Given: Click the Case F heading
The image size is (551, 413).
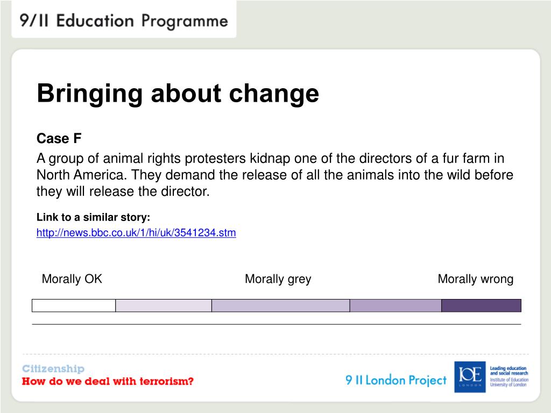Looking at the screenshot, I should (x=59, y=138).
